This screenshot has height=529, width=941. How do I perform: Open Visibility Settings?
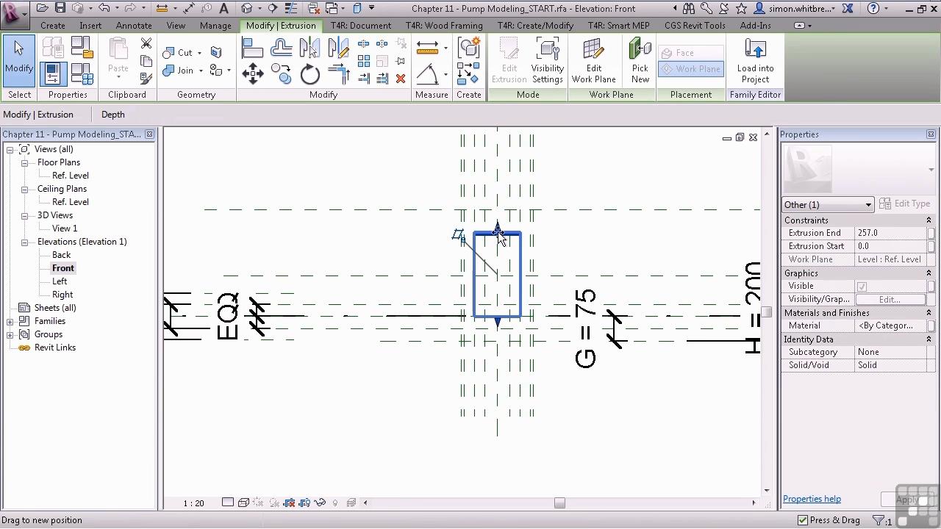[x=548, y=61]
